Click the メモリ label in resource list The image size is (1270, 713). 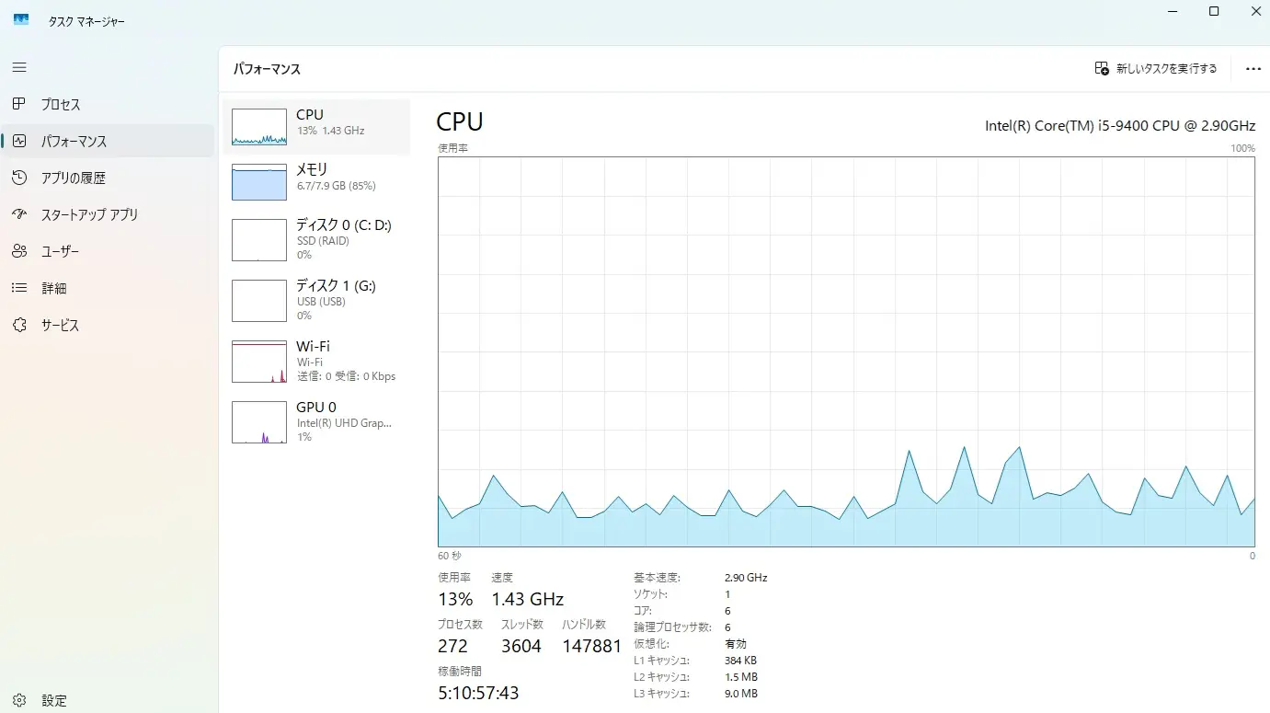tap(312, 169)
